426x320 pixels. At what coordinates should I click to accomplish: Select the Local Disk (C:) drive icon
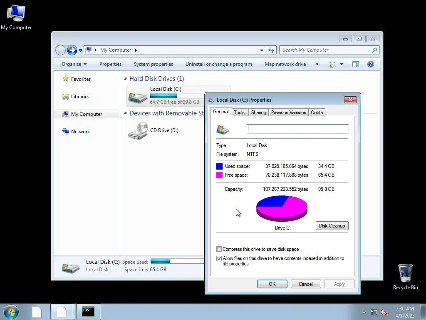pyautogui.click(x=138, y=97)
